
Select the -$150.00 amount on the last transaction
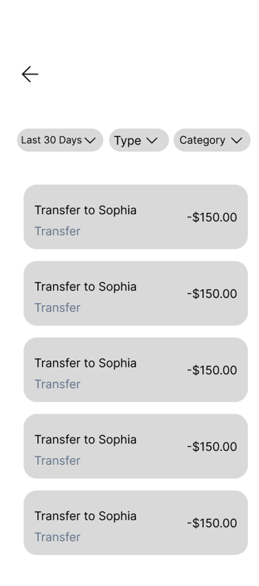click(212, 523)
